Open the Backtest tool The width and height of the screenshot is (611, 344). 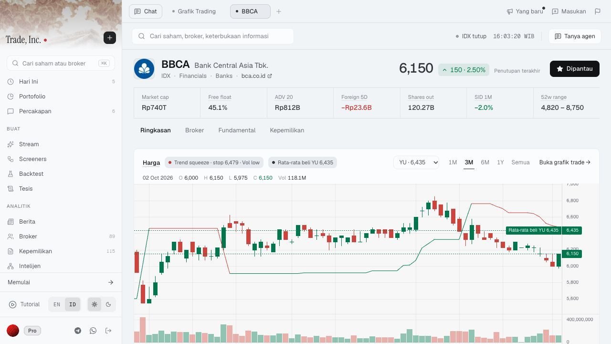coord(61,174)
